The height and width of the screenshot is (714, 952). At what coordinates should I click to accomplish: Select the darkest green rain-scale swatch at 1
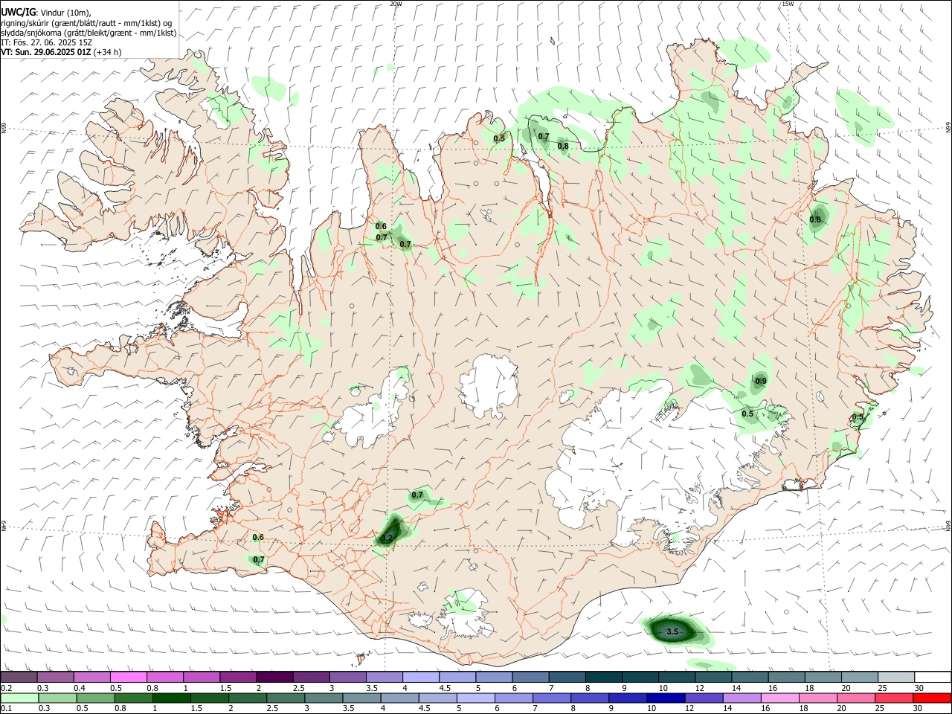pos(171,698)
